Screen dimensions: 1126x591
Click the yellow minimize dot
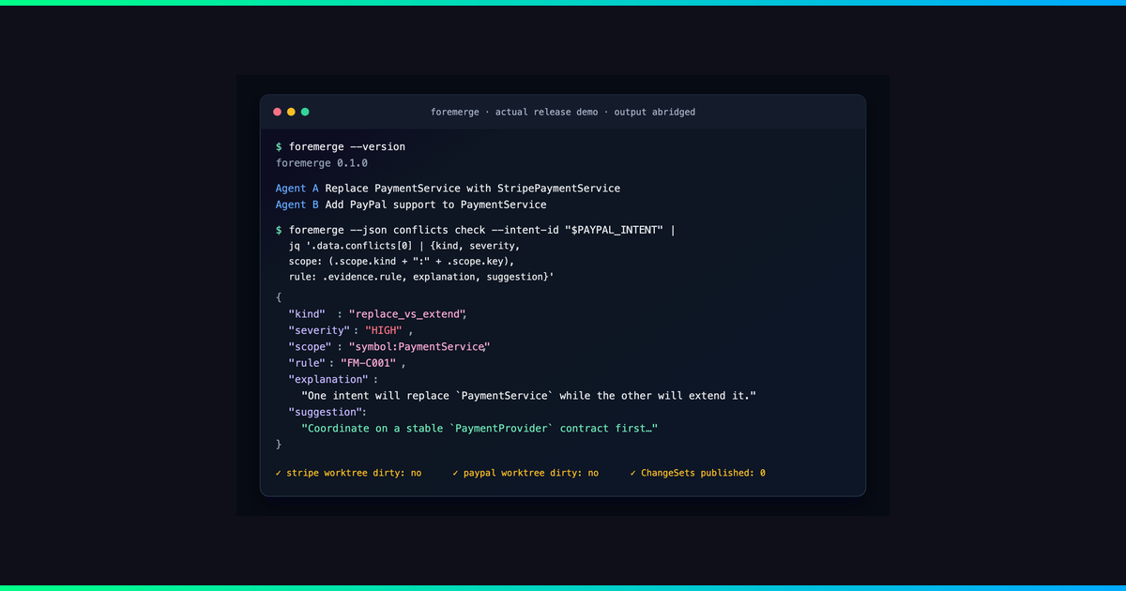point(291,112)
